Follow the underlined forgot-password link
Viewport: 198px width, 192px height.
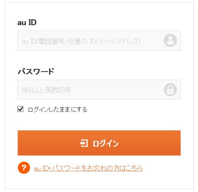pos(88,168)
